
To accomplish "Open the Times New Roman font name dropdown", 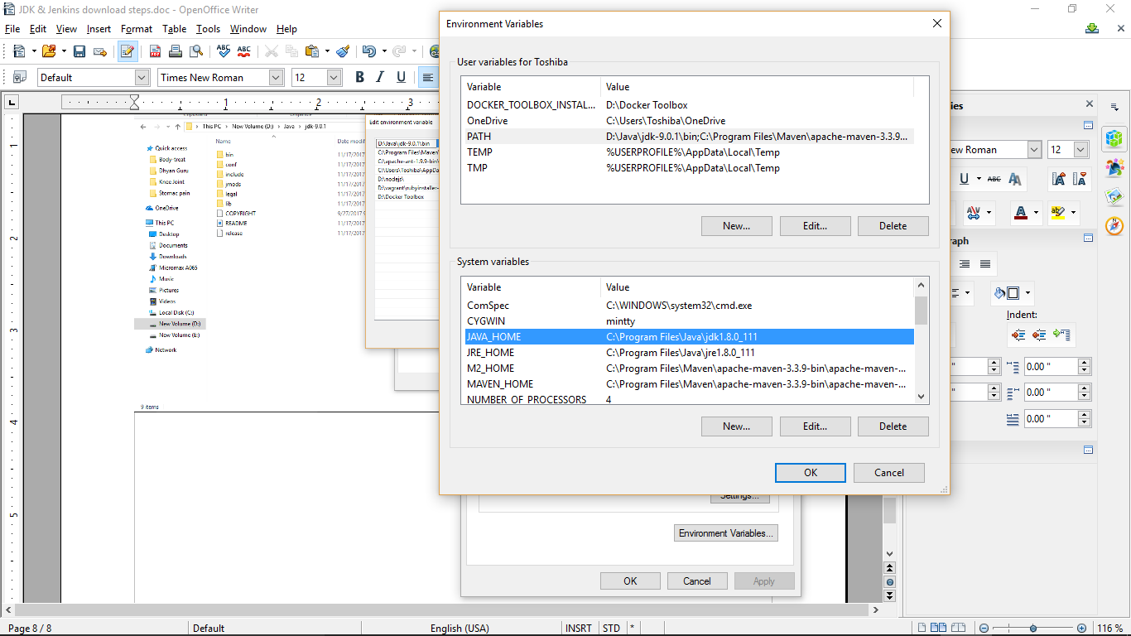I will [274, 76].
